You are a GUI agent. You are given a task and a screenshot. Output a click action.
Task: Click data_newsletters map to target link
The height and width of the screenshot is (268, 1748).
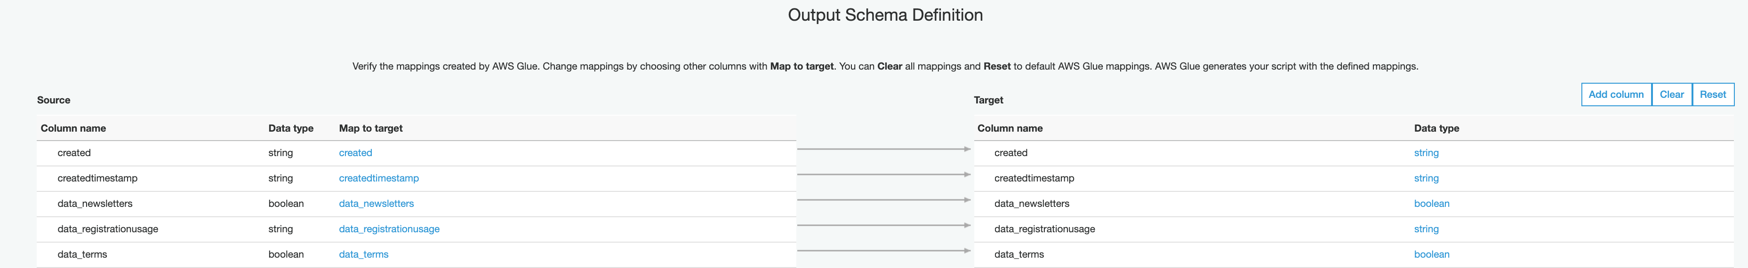(376, 204)
